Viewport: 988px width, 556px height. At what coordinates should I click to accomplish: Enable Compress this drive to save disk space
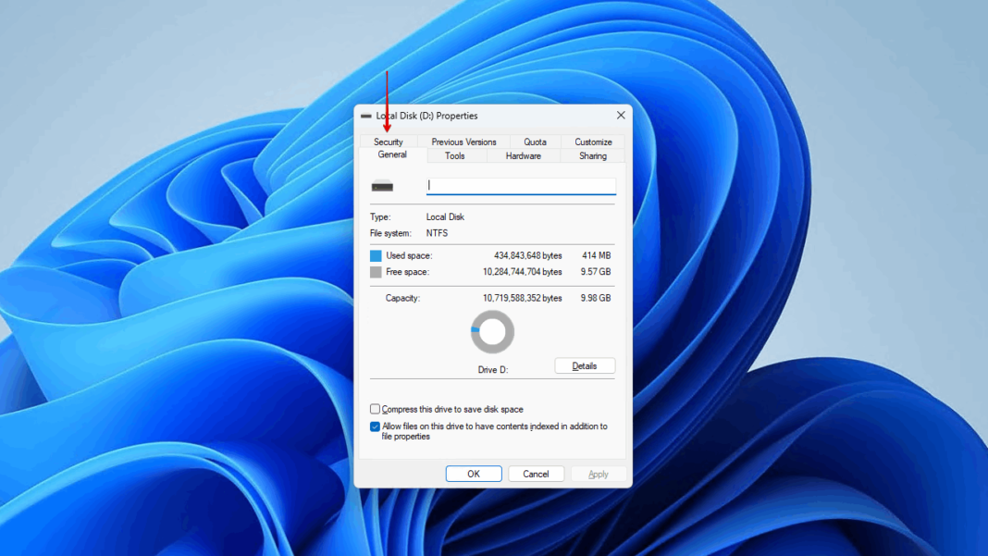pos(376,409)
